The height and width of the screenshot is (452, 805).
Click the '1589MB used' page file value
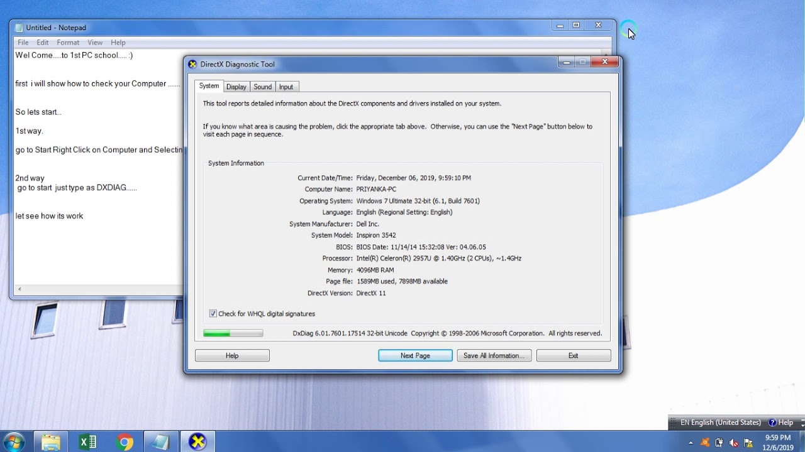point(402,281)
